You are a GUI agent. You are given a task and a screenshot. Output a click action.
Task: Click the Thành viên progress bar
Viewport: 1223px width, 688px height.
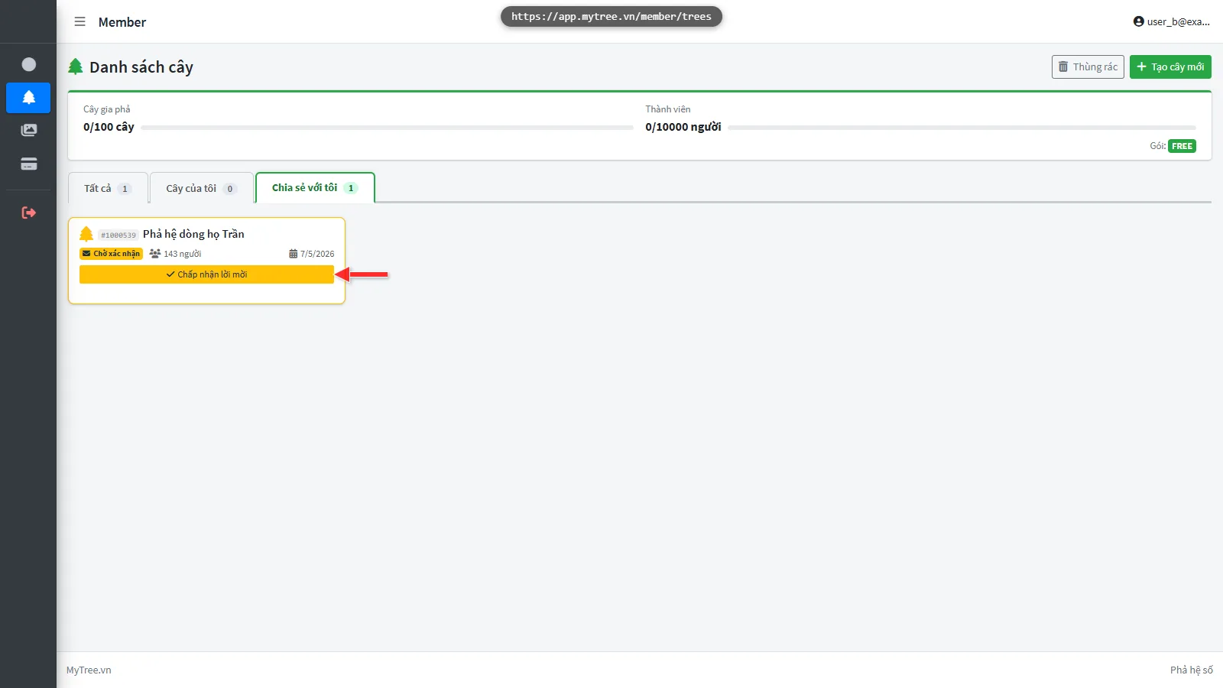[x=962, y=128]
